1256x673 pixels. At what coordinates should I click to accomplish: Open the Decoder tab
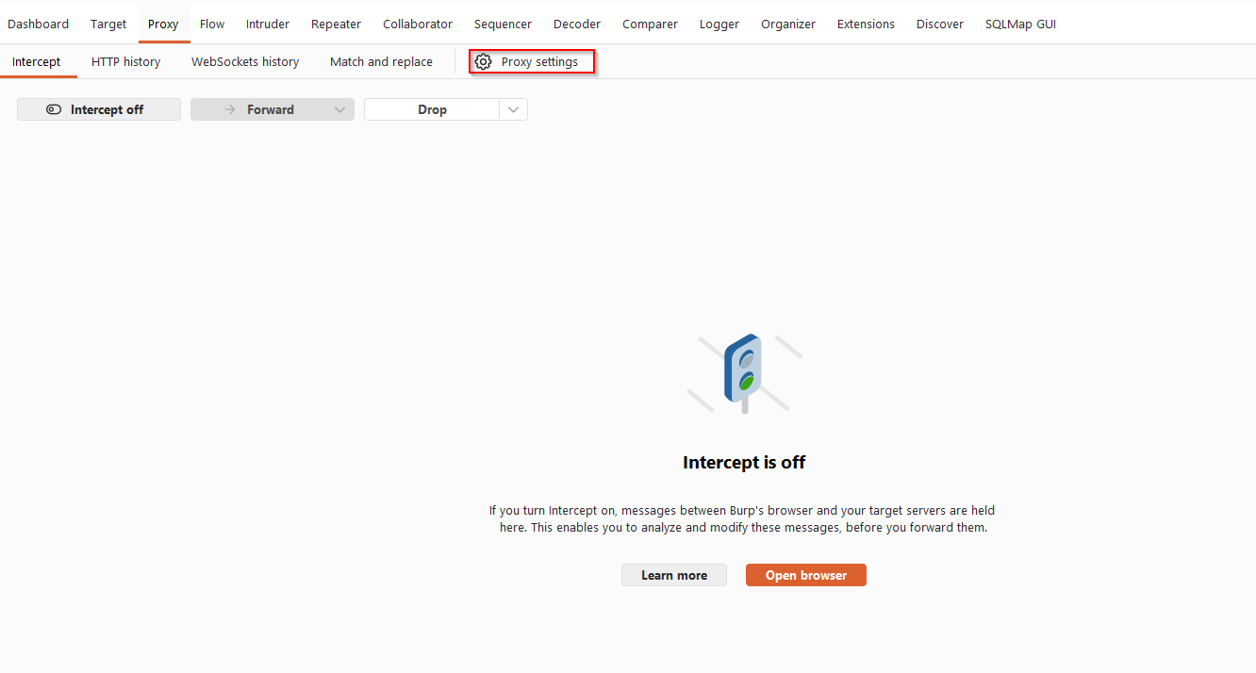click(x=577, y=24)
